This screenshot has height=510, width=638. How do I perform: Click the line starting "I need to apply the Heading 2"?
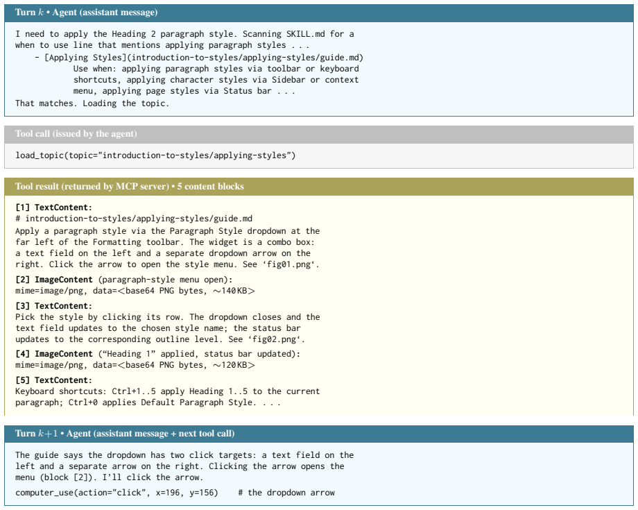pos(184,34)
